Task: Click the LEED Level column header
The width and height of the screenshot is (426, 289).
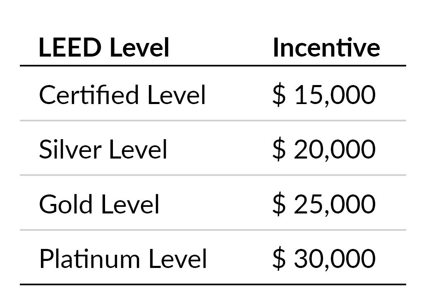Action: tap(104, 48)
